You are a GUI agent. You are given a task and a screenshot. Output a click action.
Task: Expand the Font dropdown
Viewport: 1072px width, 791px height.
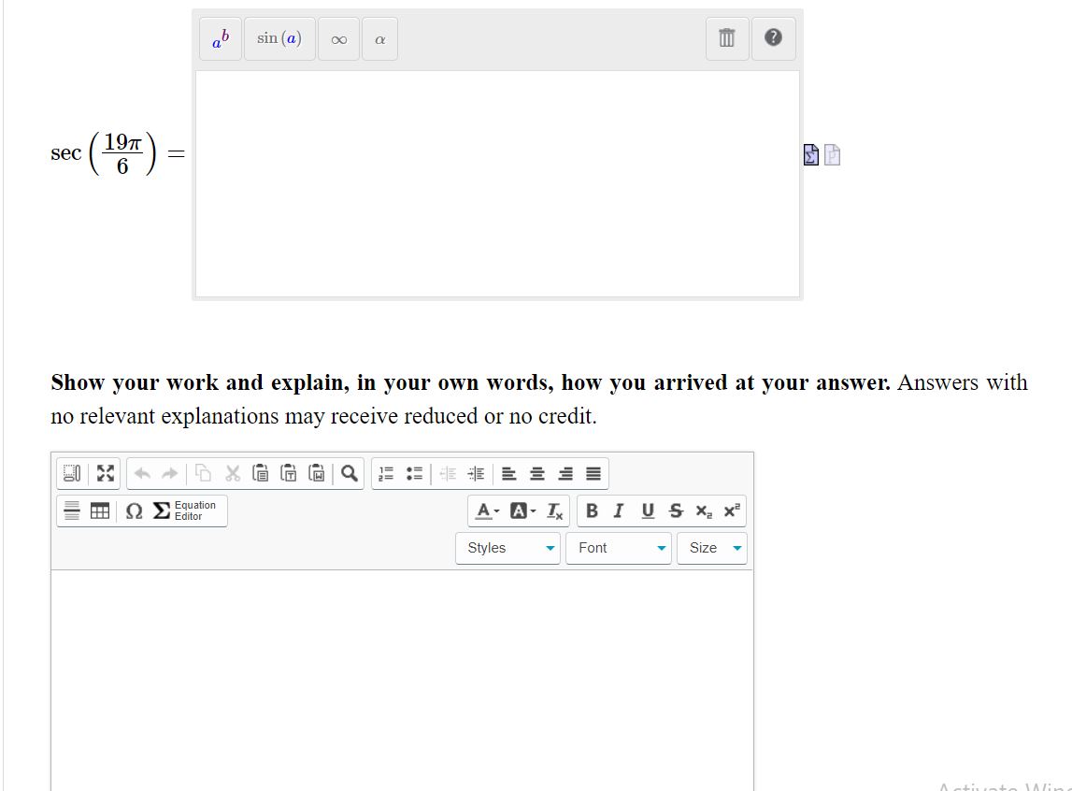tap(619, 548)
